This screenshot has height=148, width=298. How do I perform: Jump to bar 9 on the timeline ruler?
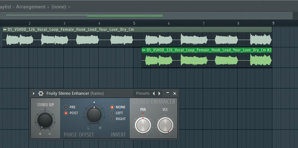[x=273, y=23]
